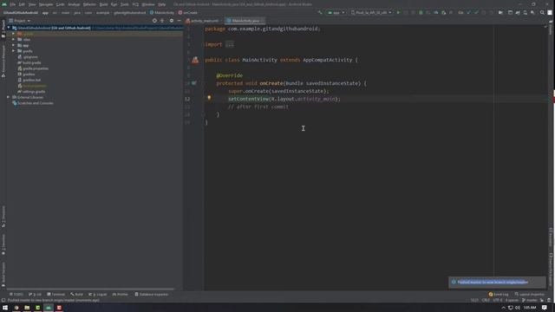Click the Search Everywhere magnifier icon
The image size is (555, 312).
tap(542, 12)
